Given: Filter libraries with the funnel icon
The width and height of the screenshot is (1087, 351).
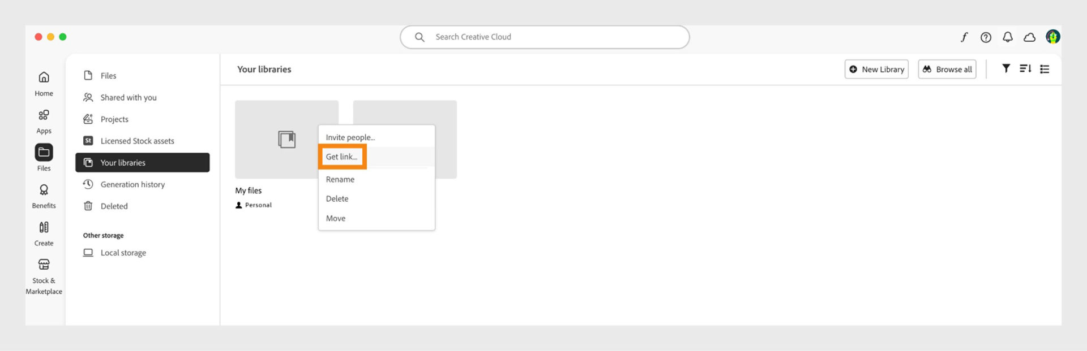Looking at the screenshot, I should pyautogui.click(x=1006, y=68).
